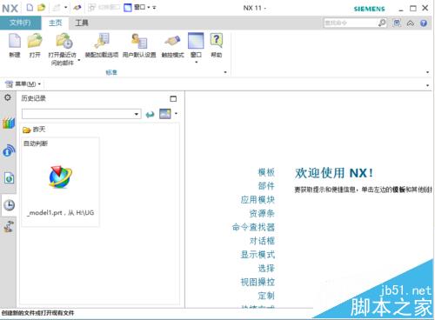The width and height of the screenshot is (435, 320).
Task: Open Assembly Load Options icon
Action: coord(102,41)
